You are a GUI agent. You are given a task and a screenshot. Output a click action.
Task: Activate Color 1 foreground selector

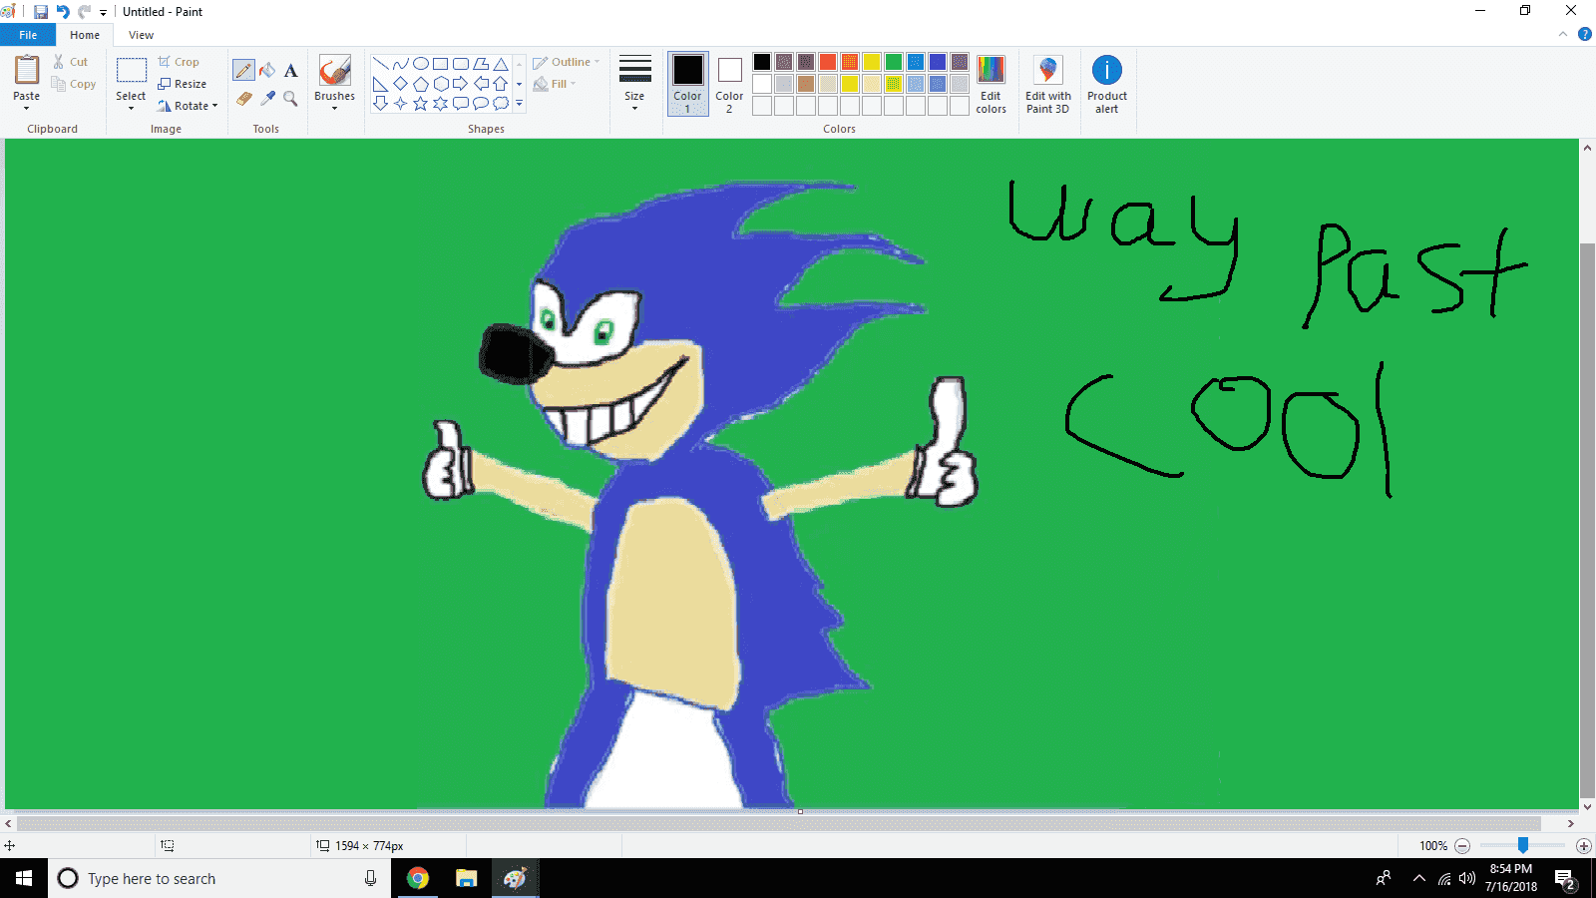(x=687, y=84)
